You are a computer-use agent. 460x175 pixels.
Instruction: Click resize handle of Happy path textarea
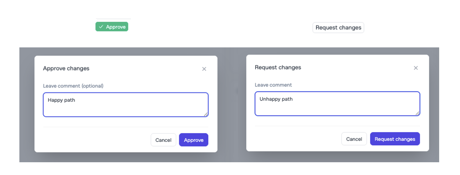tap(206, 114)
